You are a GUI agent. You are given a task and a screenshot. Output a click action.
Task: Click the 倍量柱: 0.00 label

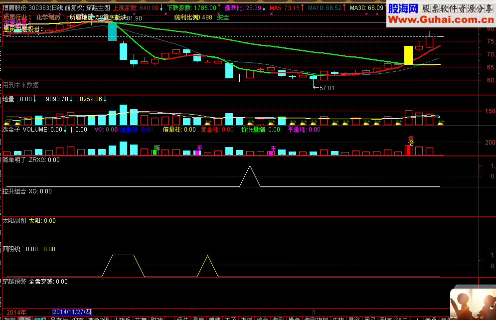pyautogui.click(x=179, y=129)
